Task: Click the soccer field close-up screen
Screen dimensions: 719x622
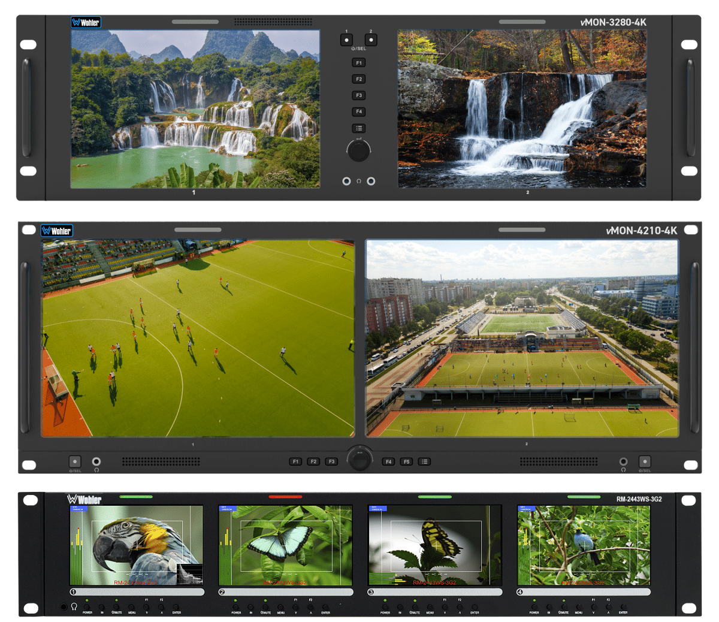Action: (198, 339)
